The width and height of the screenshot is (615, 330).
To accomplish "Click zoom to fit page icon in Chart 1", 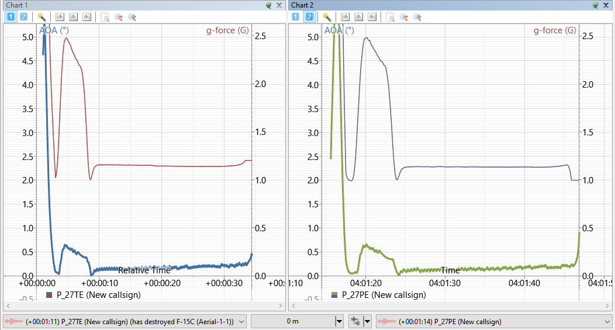I will tap(105, 17).
